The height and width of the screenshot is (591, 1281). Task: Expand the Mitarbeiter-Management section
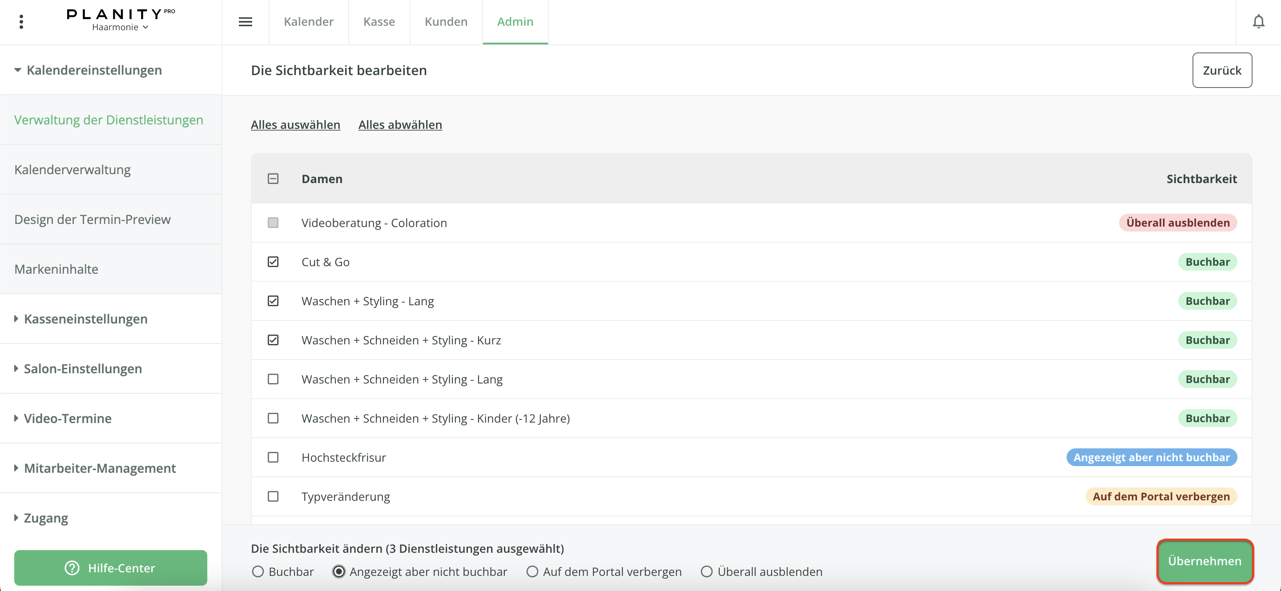[x=100, y=468]
